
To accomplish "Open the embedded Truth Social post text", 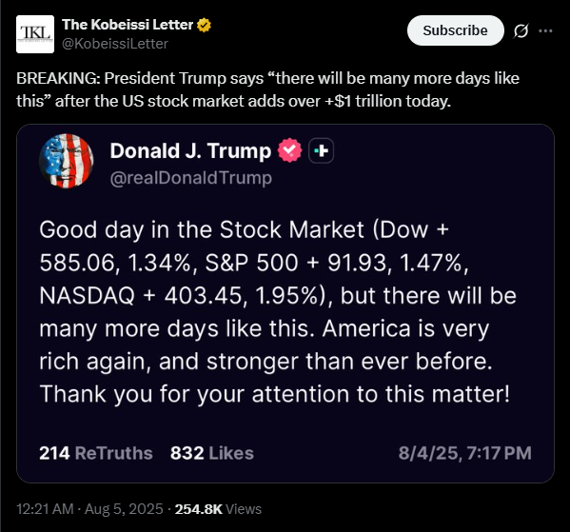I will coord(278,311).
